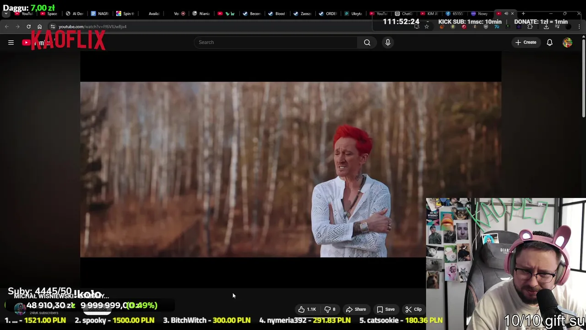Create a Clip of the video
This screenshot has height=330, width=586.
(413, 309)
